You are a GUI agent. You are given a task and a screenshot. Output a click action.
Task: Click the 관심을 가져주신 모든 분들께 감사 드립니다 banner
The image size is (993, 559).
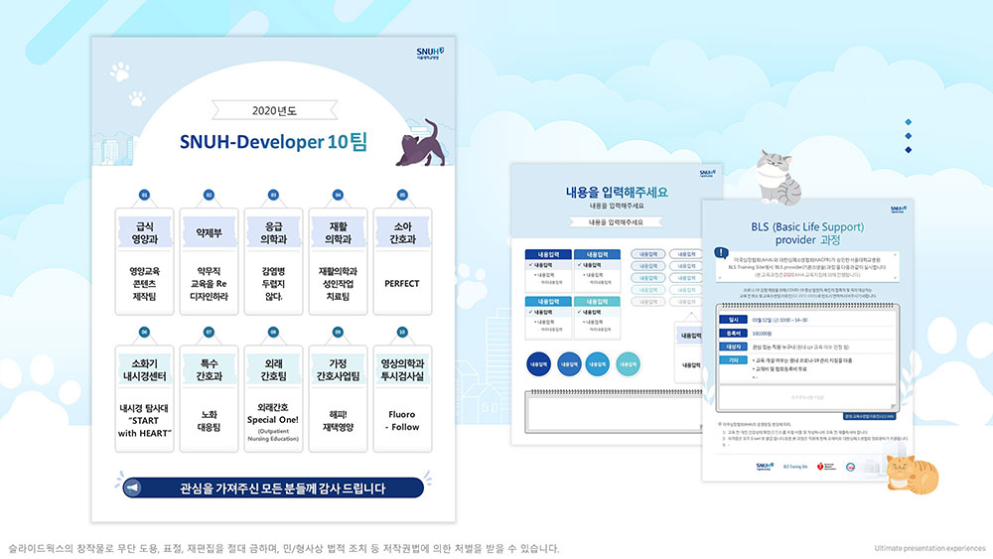273,488
